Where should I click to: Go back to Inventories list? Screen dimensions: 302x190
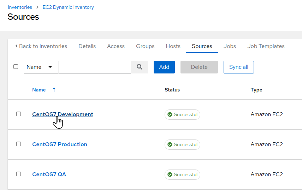[x=41, y=46]
